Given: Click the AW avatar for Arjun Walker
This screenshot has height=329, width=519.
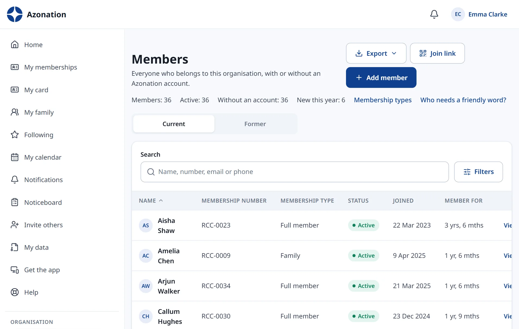Looking at the screenshot, I should [146, 286].
